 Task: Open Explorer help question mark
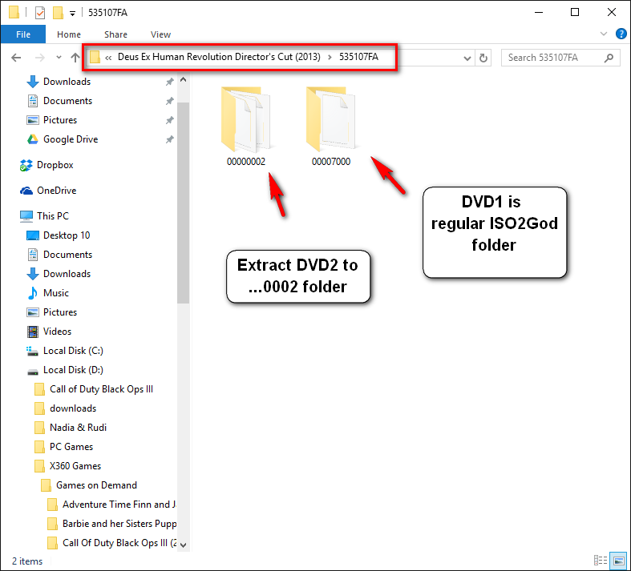point(621,34)
